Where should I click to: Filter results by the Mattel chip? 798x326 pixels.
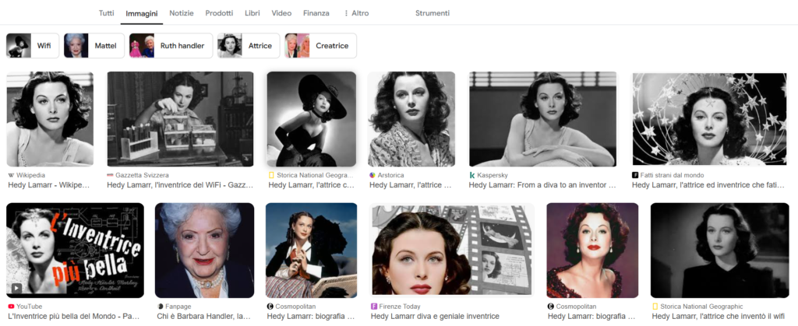point(94,46)
